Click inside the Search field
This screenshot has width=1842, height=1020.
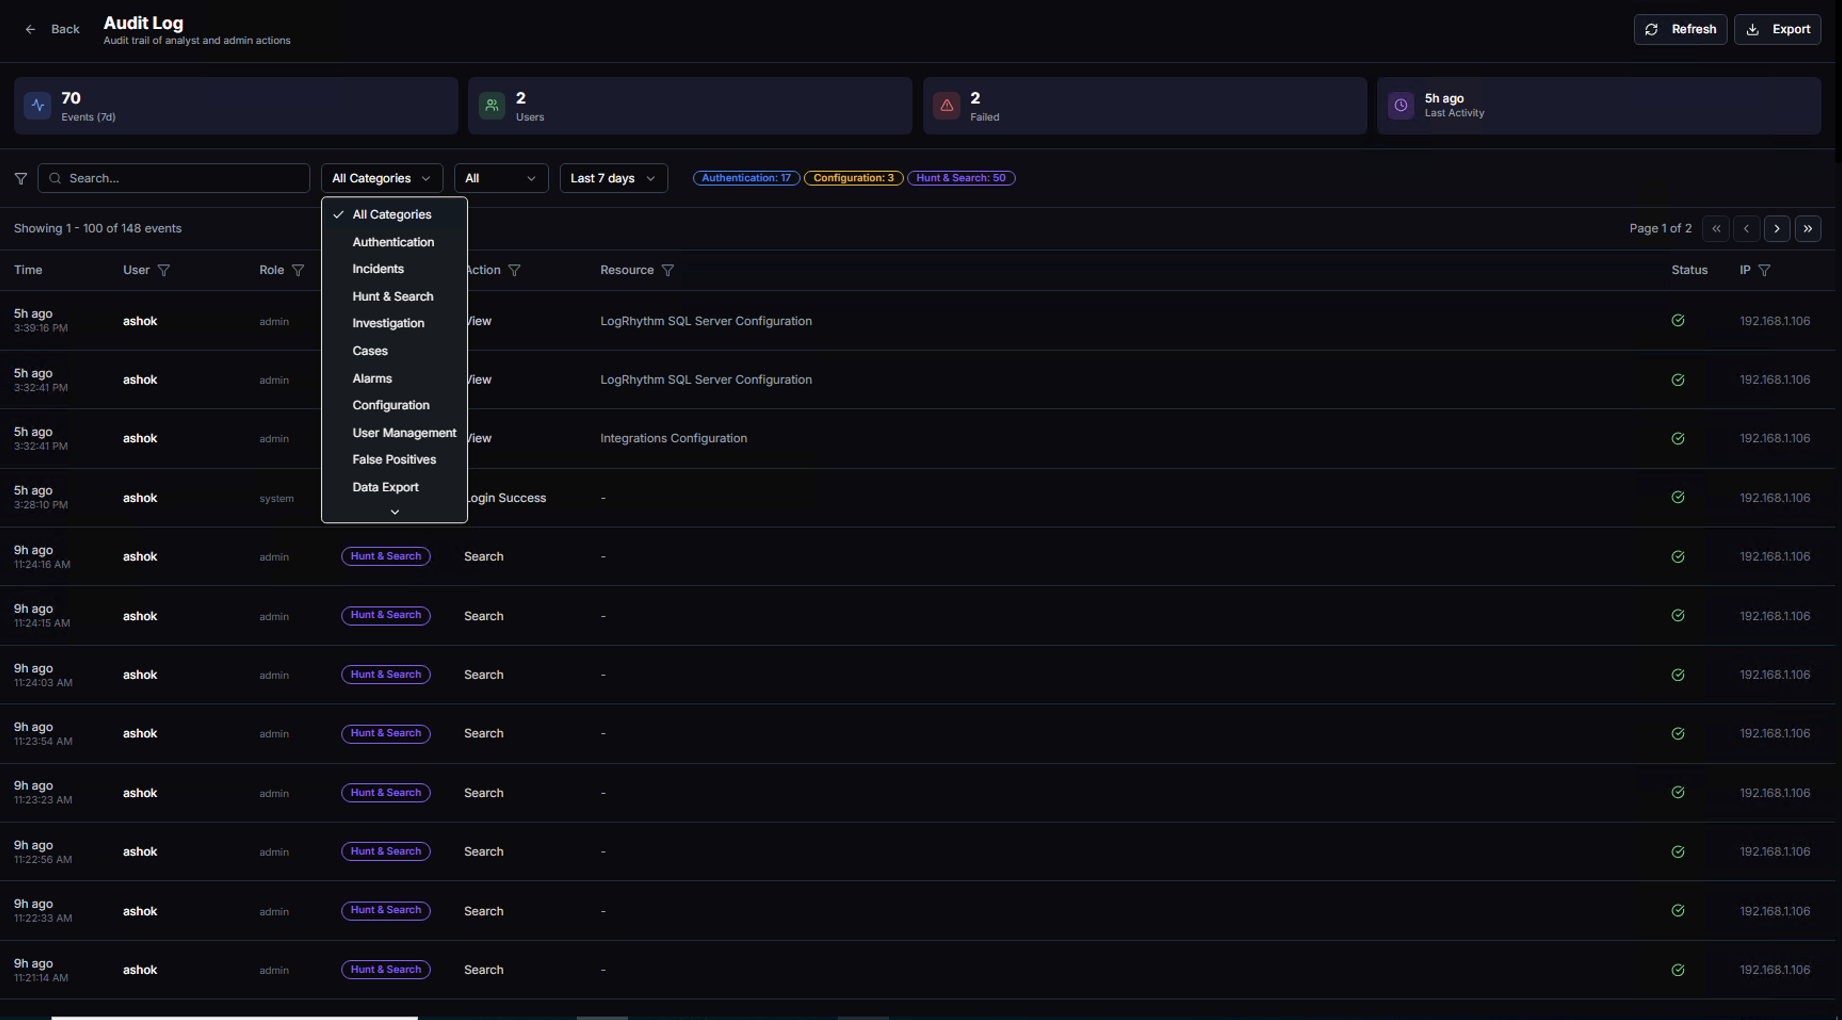(x=173, y=178)
